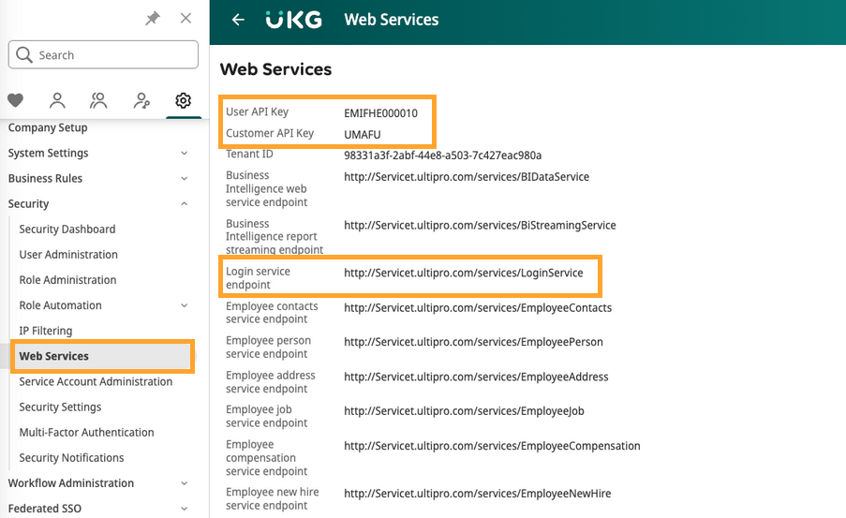
Task: Focus the sidebar Search field
Action: 103,55
